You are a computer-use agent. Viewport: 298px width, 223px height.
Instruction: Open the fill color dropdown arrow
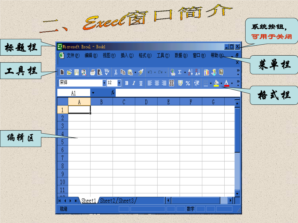[x=221, y=83]
